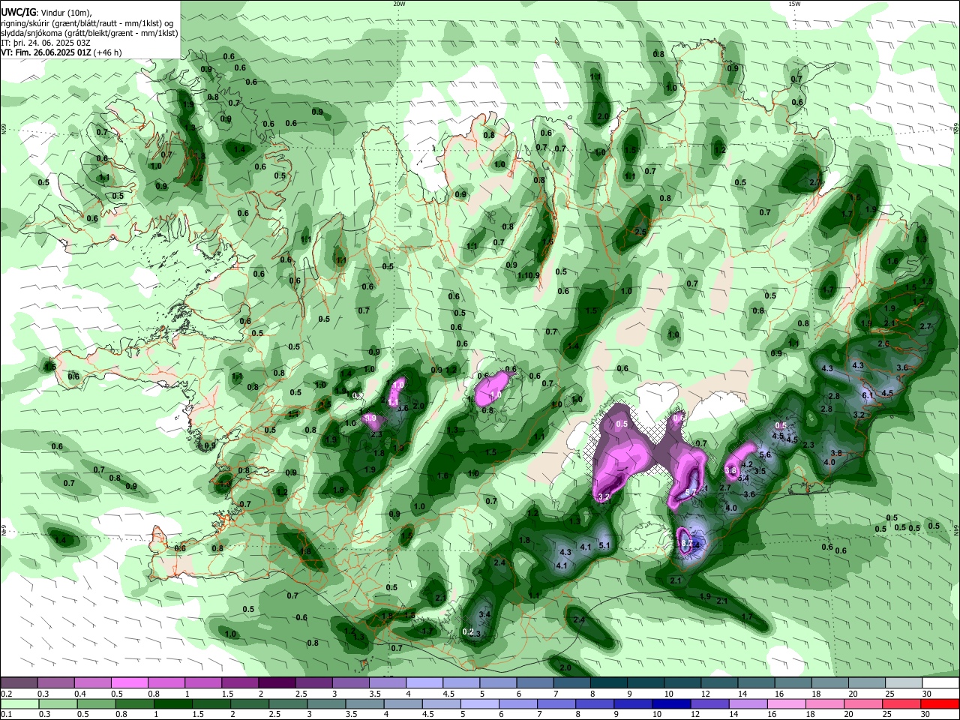Pick the upper legend swatch labeled 2

(276, 683)
